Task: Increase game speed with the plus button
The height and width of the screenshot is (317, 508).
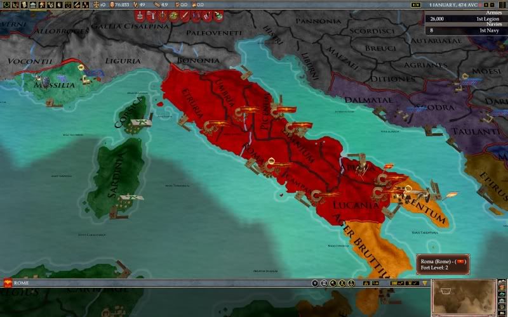Action: 486,5
